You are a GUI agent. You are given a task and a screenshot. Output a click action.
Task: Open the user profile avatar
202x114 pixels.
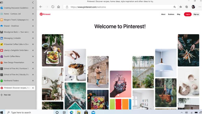tap(193, 7)
